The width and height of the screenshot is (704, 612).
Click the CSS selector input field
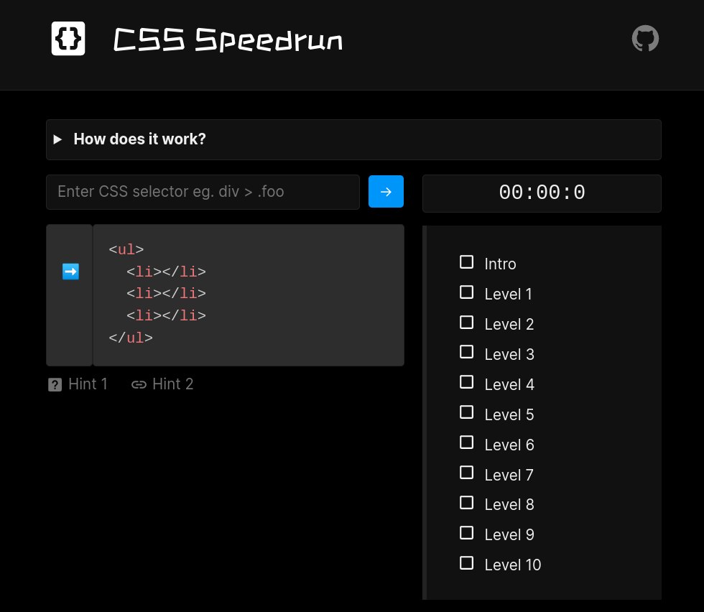pos(203,191)
